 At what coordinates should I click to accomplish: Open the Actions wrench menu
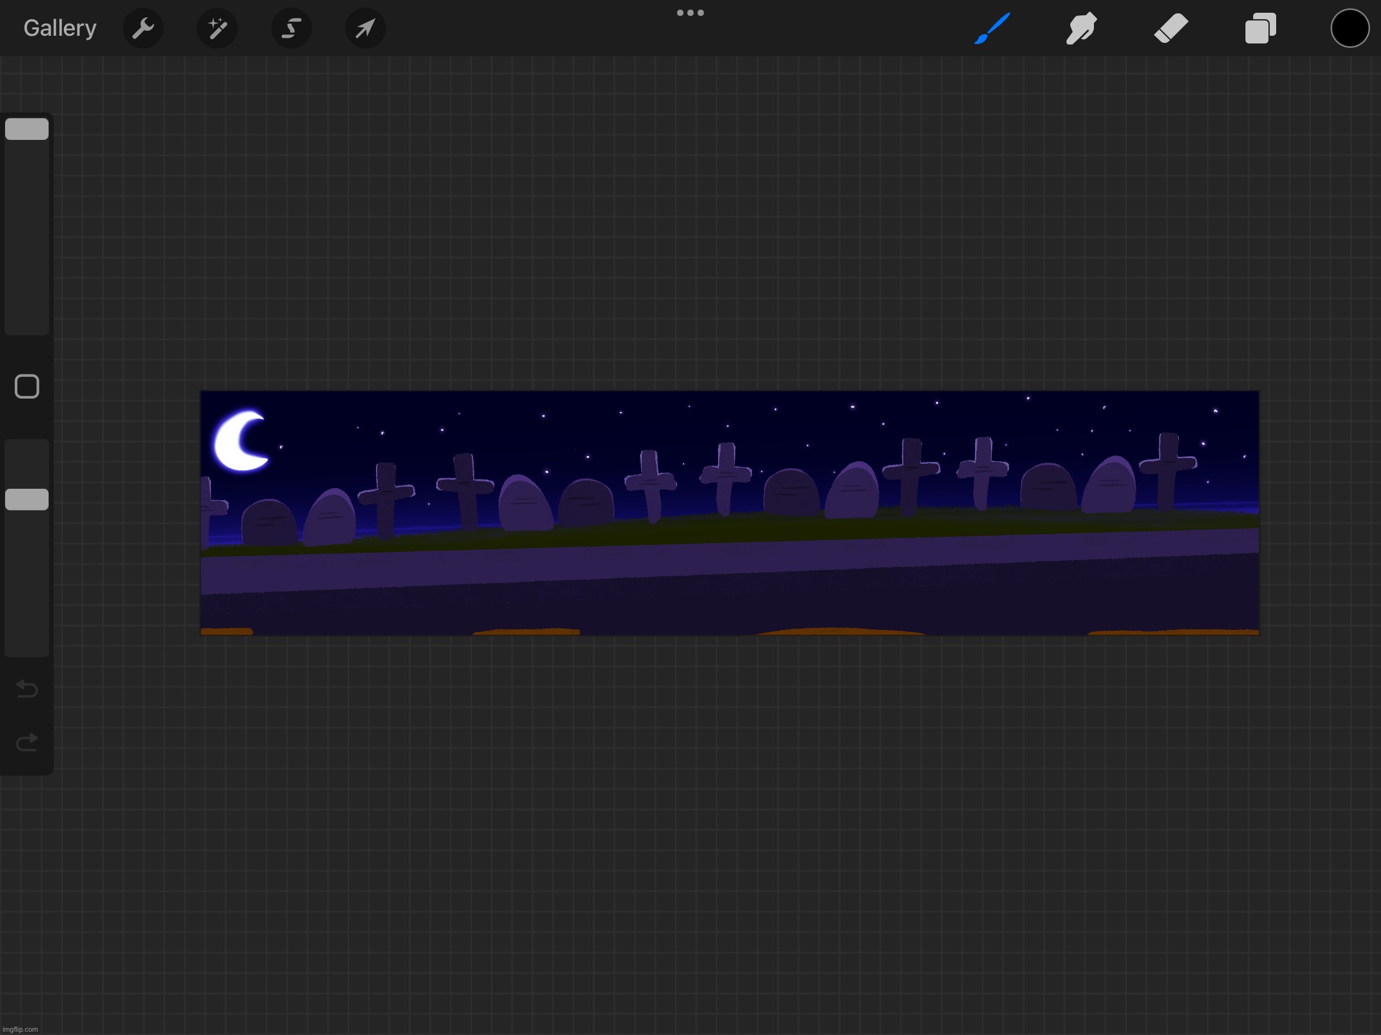click(x=143, y=28)
